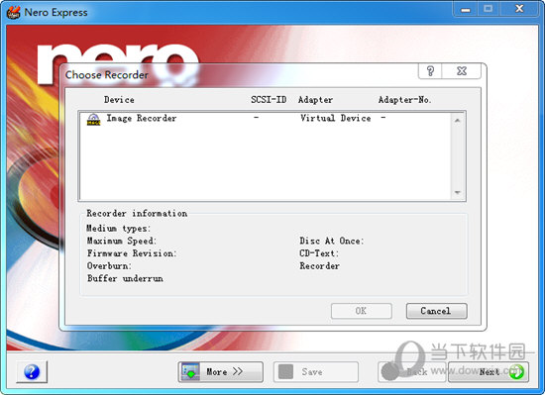545x395 pixels.
Task: Click the Device column header
Action: [119, 100]
